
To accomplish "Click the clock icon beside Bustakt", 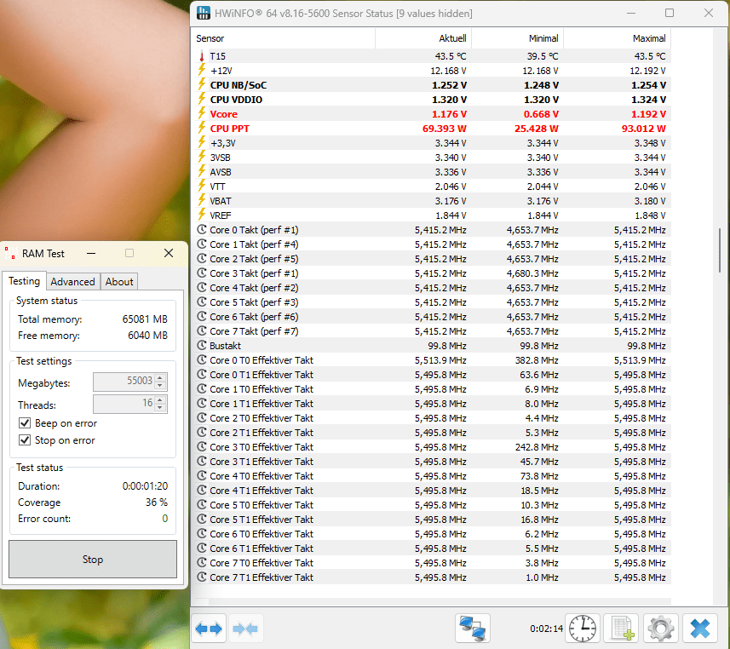I will tap(202, 346).
